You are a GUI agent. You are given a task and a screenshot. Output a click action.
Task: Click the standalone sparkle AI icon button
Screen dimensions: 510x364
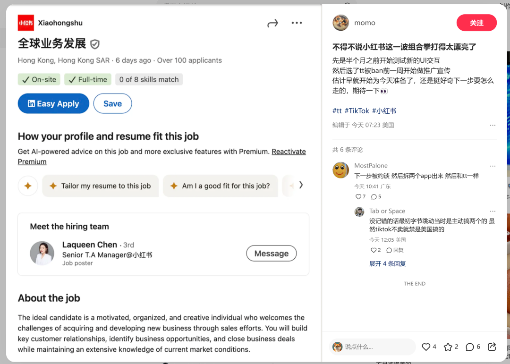(x=28, y=186)
